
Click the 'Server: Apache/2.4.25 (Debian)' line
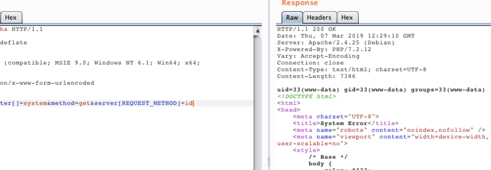point(336,43)
